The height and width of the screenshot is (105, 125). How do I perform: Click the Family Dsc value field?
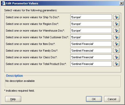click(91, 51)
